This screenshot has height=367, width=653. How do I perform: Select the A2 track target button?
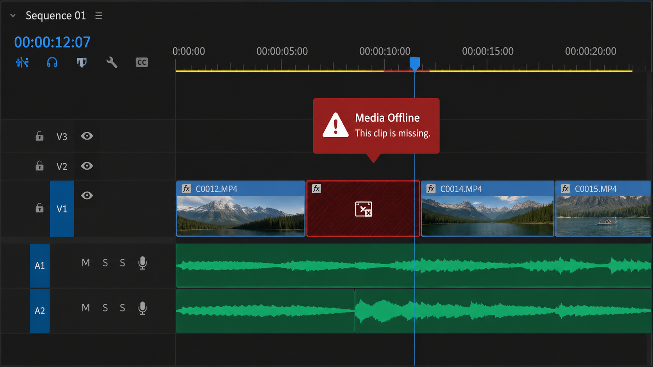(x=40, y=311)
